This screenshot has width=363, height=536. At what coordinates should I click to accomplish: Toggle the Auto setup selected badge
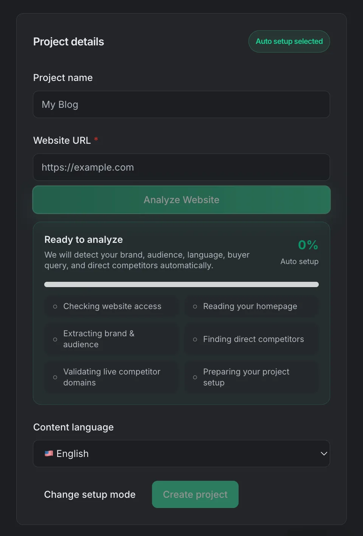(289, 41)
